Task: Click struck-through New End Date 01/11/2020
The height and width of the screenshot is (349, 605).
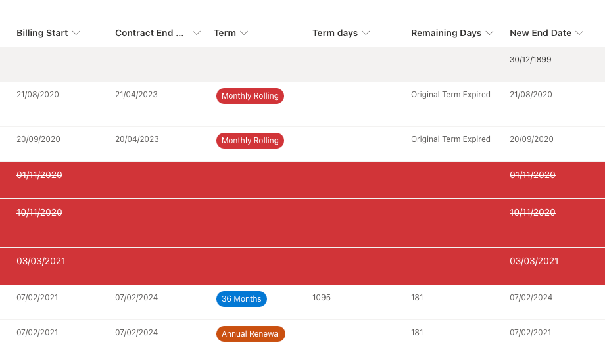Action: click(x=533, y=175)
